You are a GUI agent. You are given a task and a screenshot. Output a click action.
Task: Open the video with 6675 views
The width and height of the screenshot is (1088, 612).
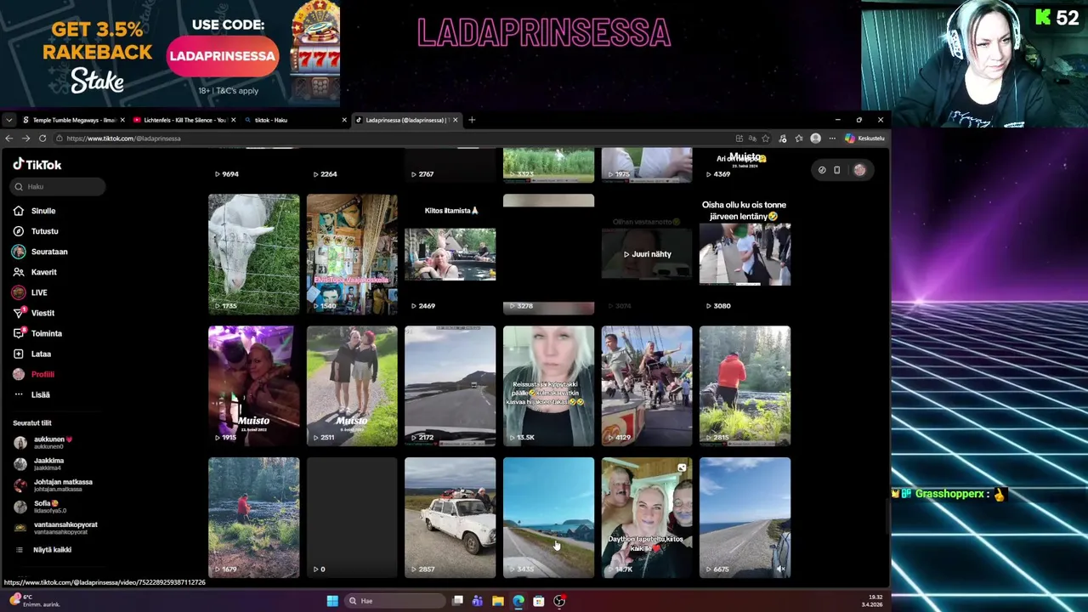pyautogui.click(x=745, y=518)
